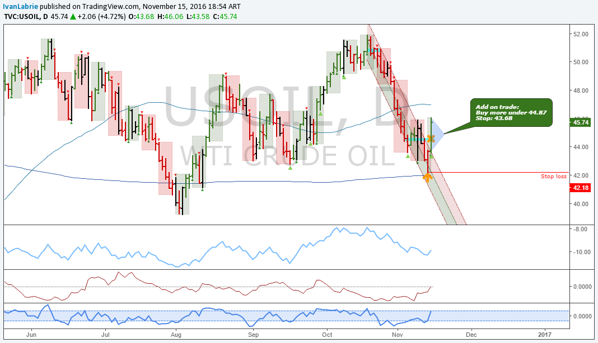Select the green 'Add on trade' callout note
This screenshot has height=343, width=598.
pyautogui.click(x=511, y=113)
